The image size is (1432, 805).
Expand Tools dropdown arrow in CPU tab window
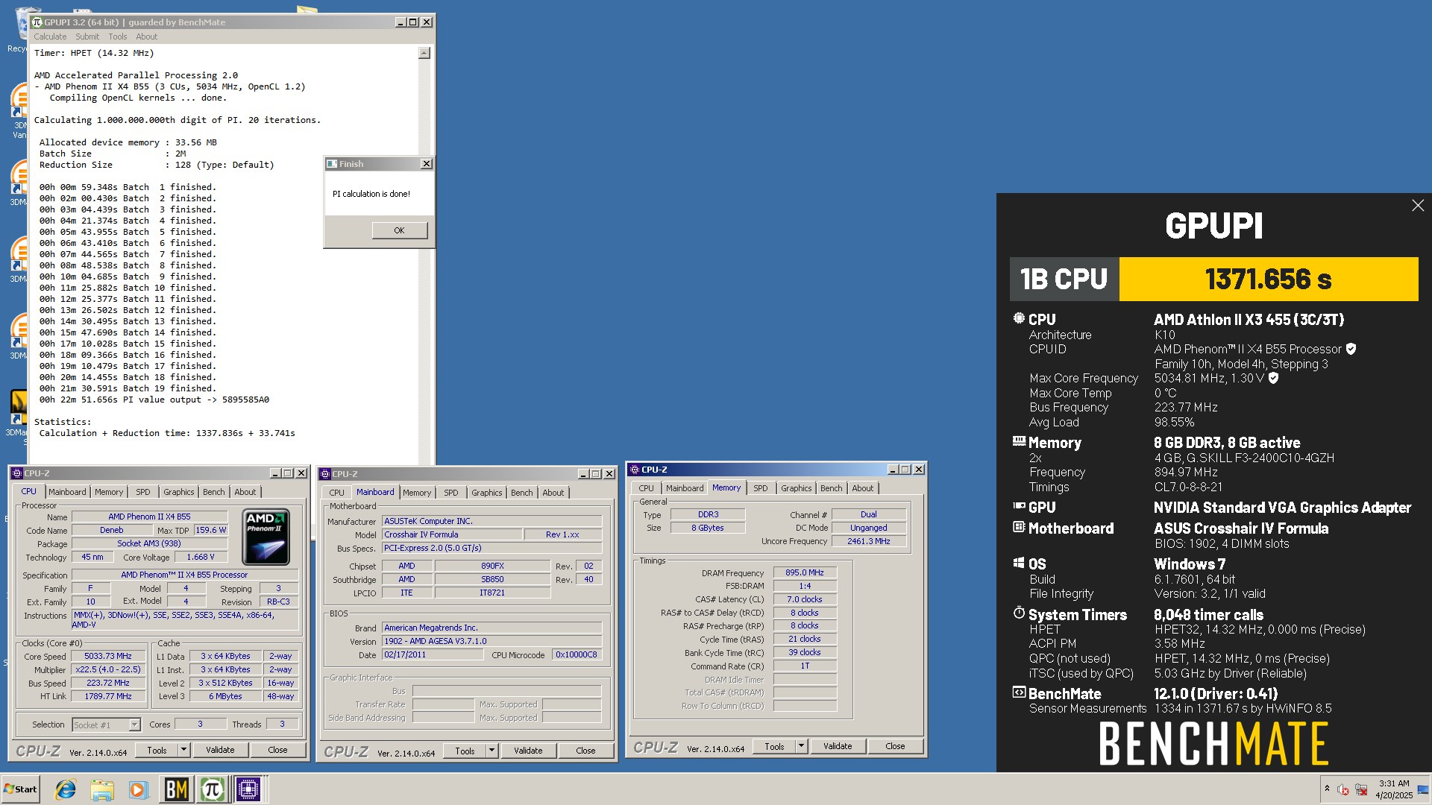(183, 750)
